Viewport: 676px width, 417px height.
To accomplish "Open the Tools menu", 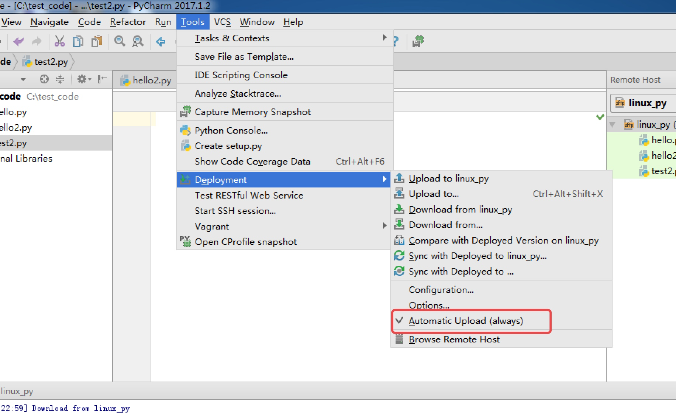I will 193,22.
